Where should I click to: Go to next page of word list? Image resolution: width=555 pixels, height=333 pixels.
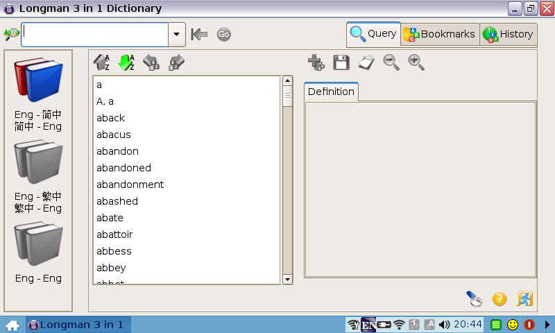(176, 62)
